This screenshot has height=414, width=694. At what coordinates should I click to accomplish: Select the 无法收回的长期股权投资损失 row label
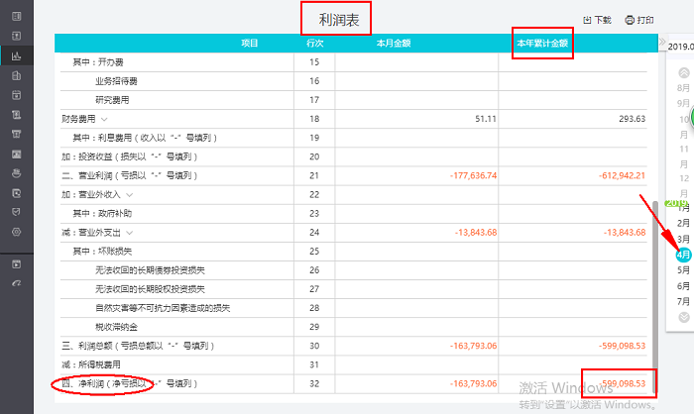pos(150,289)
